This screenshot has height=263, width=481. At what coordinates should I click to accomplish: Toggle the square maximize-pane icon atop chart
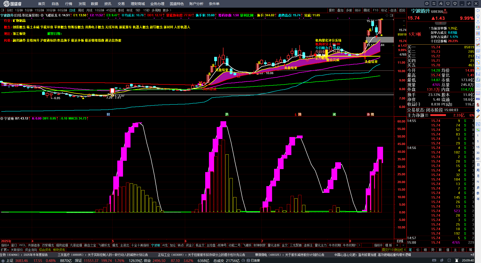coord(391,16)
